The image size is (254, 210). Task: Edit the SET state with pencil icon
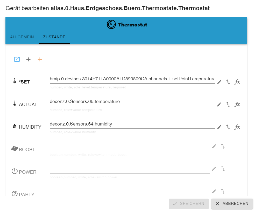(x=219, y=82)
